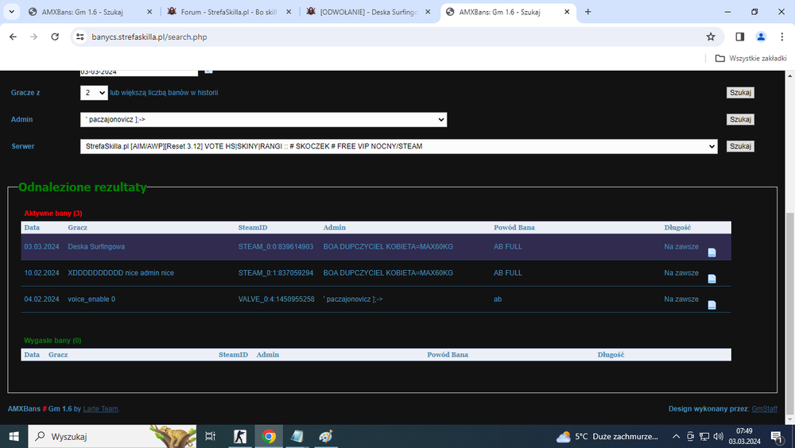Open details icon for voice_enable 0 ban

coord(712,305)
